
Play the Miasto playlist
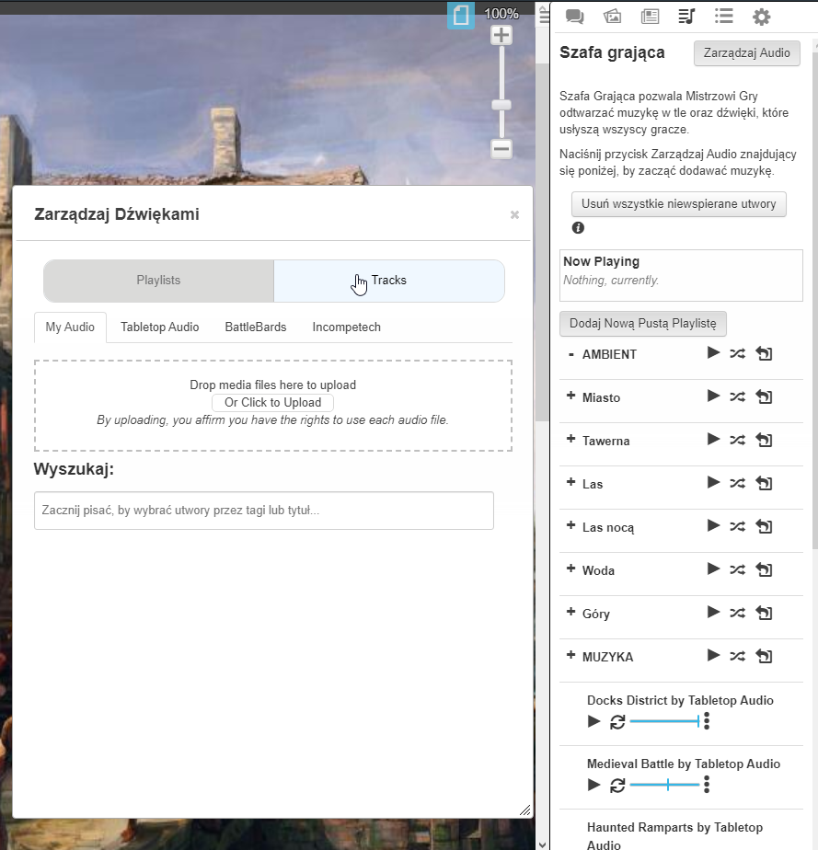tap(713, 396)
